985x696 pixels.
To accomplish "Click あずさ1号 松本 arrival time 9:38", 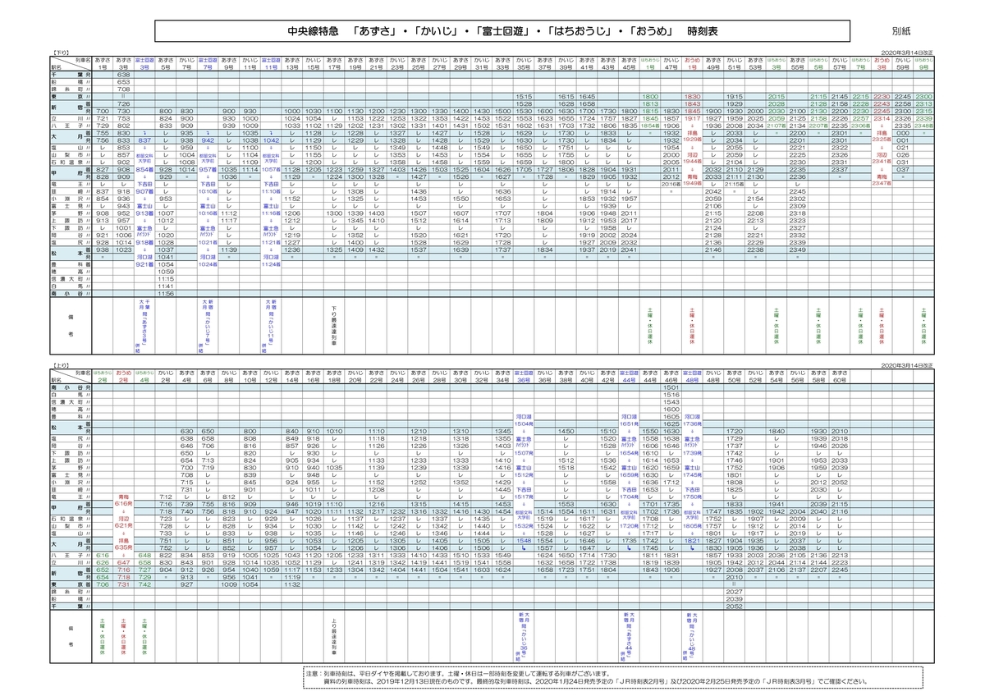I will click(x=102, y=250).
